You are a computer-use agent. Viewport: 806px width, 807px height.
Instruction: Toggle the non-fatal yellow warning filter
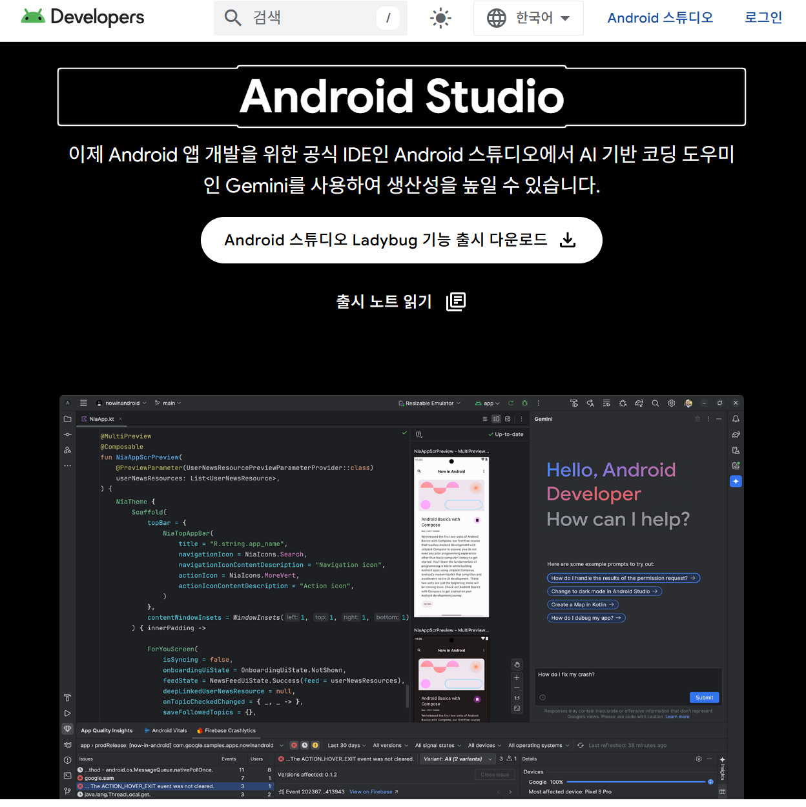tap(316, 745)
